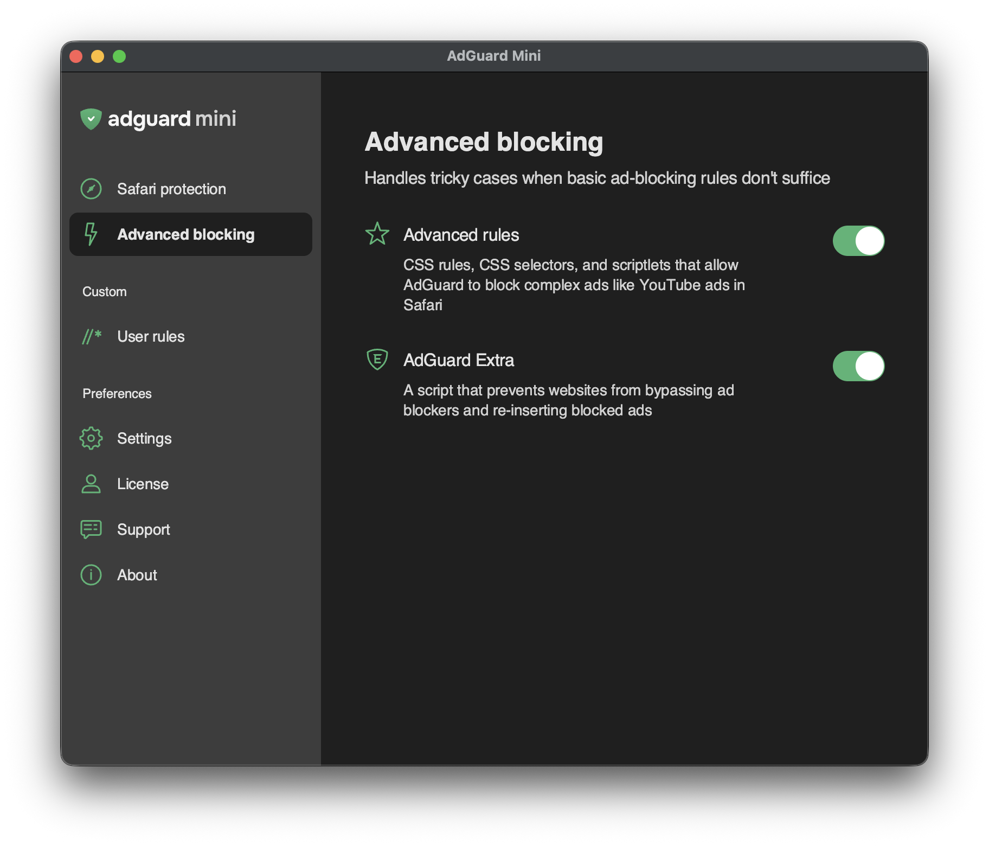Disable the Advanced rules toggle
This screenshot has width=989, height=846.
tap(858, 241)
